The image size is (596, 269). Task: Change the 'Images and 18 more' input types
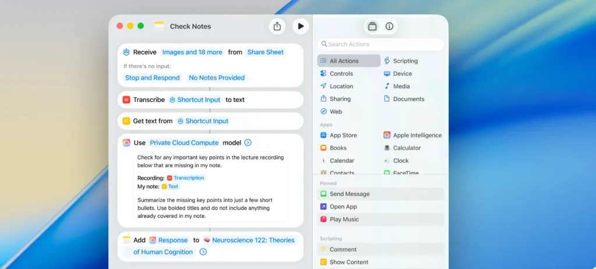(x=192, y=52)
